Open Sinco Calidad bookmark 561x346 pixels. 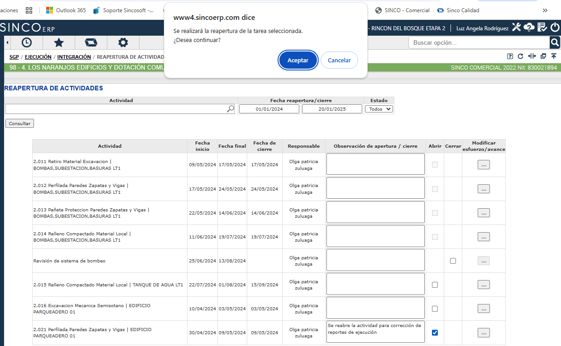(x=458, y=10)
